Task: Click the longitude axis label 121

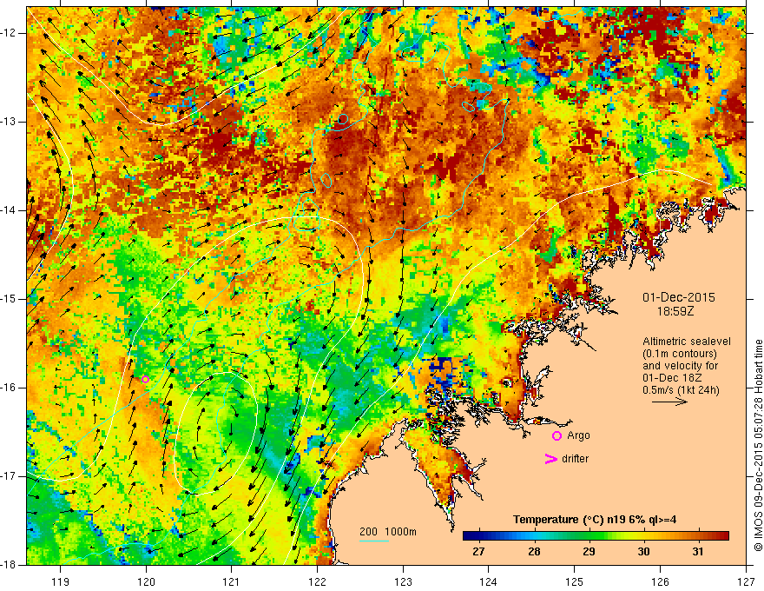Action: (x=232, y=581)
